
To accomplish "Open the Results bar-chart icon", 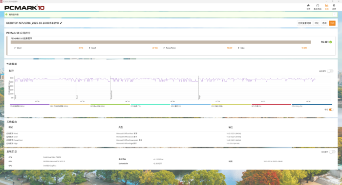I will 326,7.
